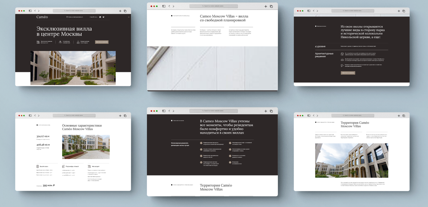The width and height of the screenshot is (428, 207).
Task: Click the Caméo logo in the site header
Action: coord(42,17)
